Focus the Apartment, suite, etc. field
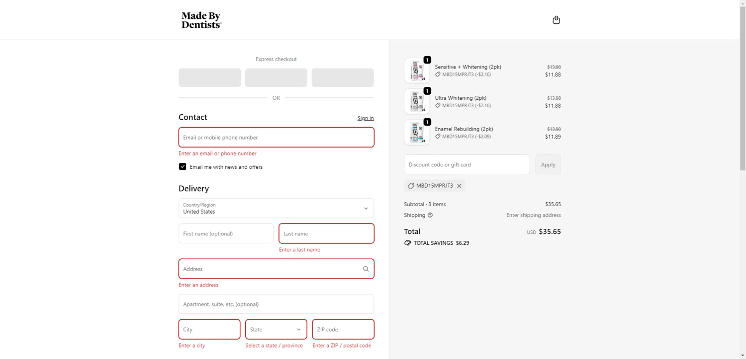Image resolution: width=746 pixels, height=359 pixels. pyautogui.click(x=276, y=304)
